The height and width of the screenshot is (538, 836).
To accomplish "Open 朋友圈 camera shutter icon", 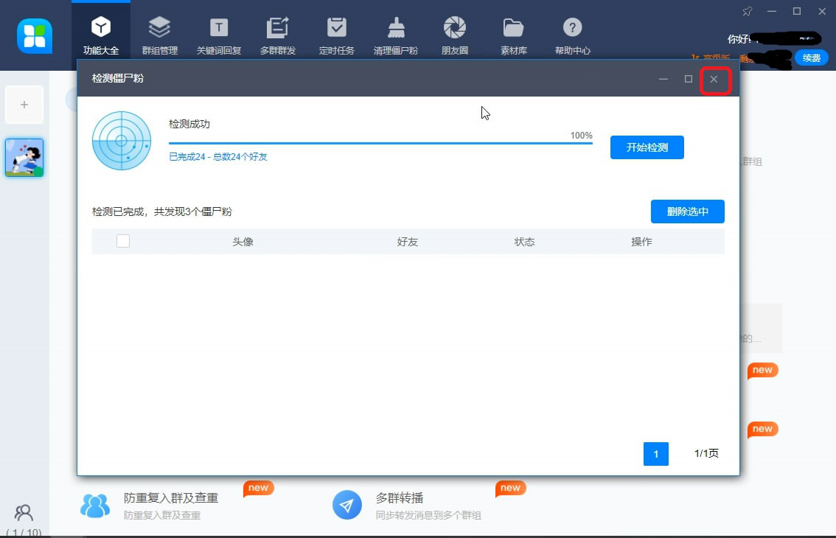I will 455,28.
